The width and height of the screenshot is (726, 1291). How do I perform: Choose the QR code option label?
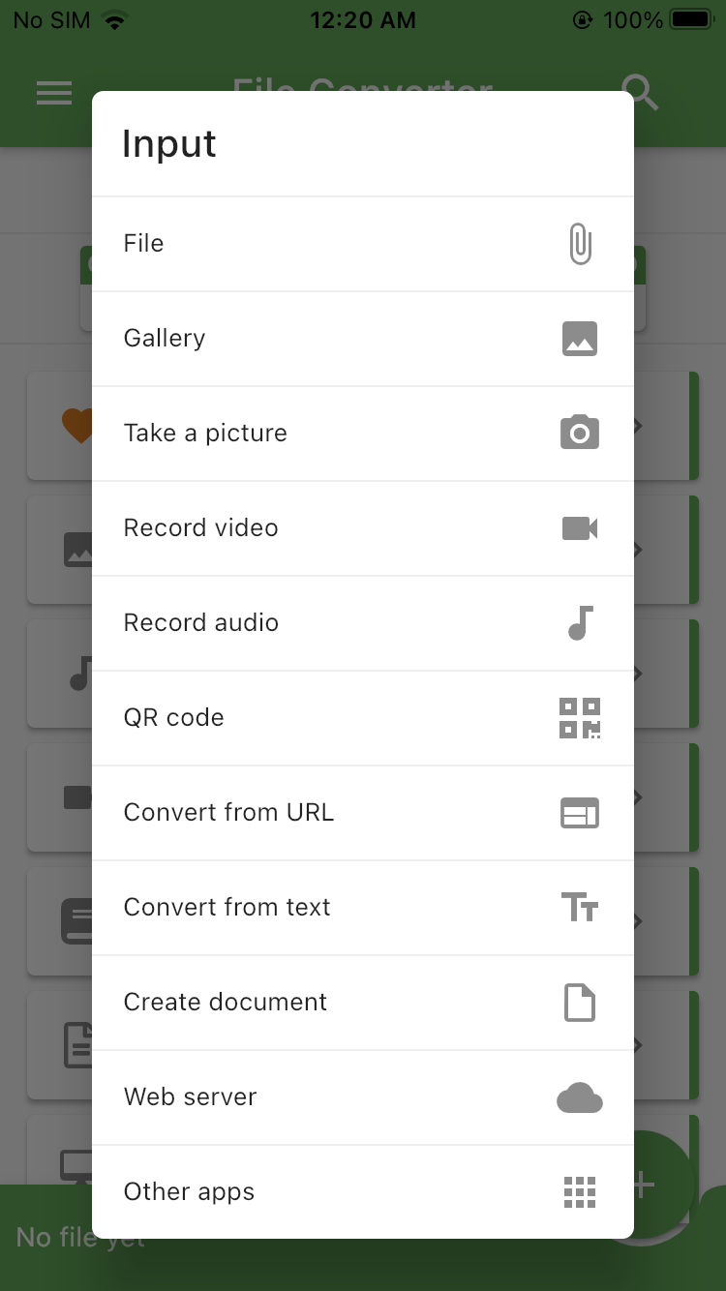[x=173, y=718]
